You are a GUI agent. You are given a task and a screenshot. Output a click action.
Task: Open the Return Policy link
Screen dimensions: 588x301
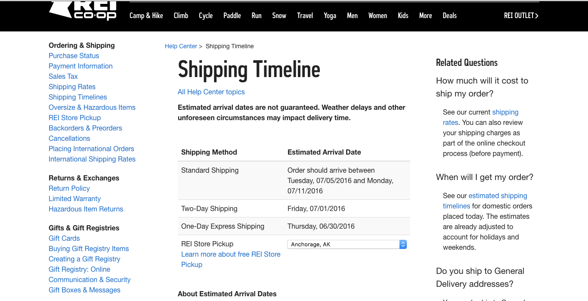pyautogui.click(x=69, y=188)
